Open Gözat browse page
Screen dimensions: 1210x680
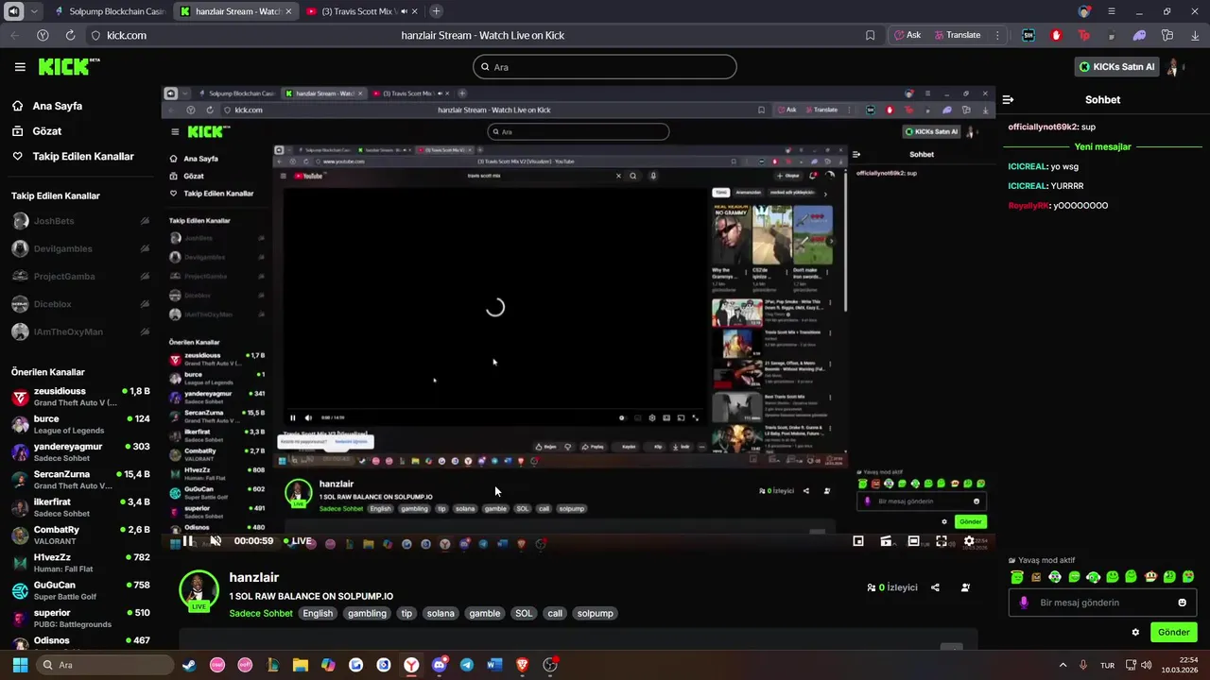pos(37,131)
